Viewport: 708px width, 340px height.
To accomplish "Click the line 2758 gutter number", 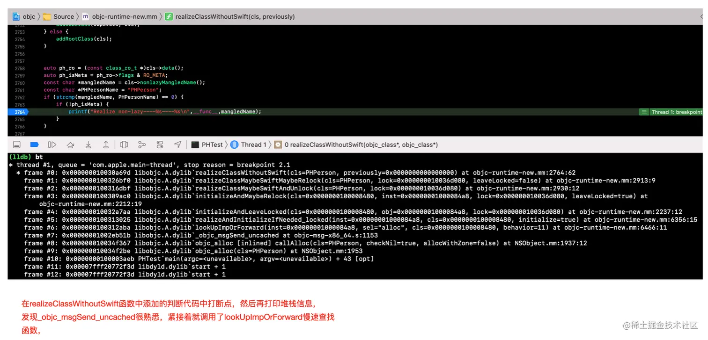I will 19,68.
